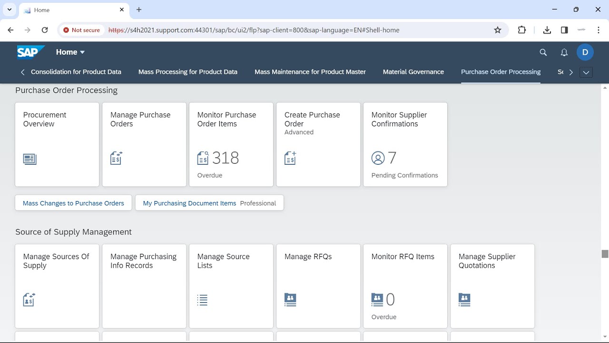Open user profile avatar D
The image size is (609, 343).
[x=585, y=52]
